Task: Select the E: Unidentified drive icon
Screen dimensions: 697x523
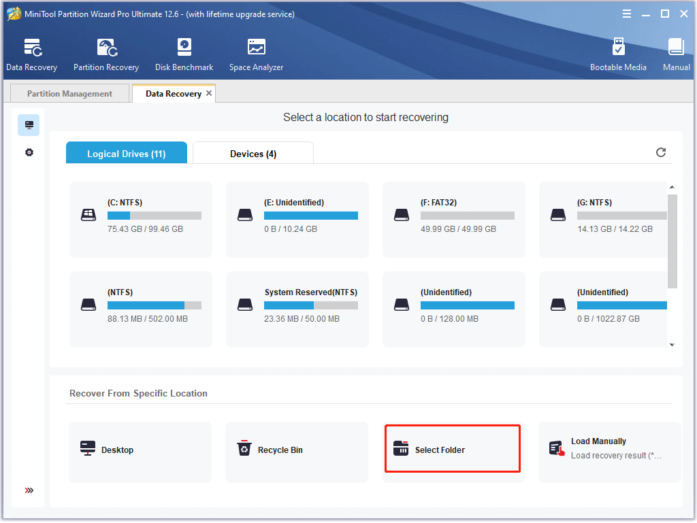Action: coord(245,215)
